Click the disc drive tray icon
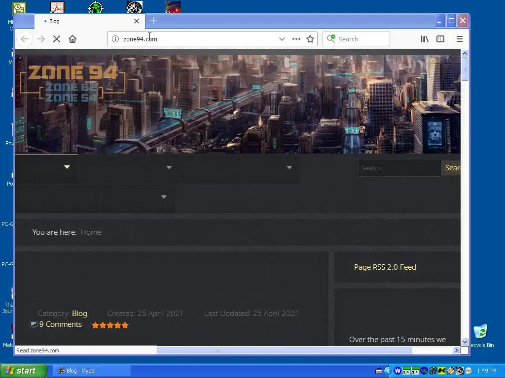The image size is (505, 378). click(x=469, y=371)
